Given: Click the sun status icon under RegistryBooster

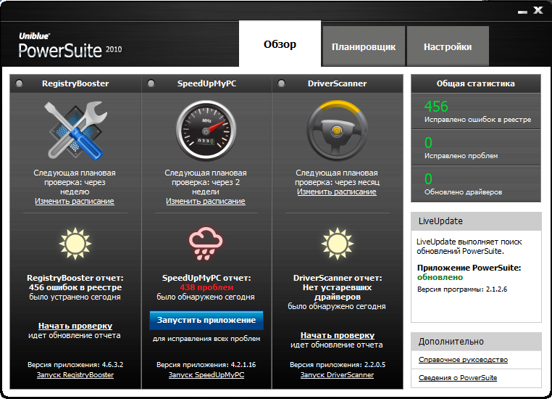Looking at the screenshot, I should [75, 242].
